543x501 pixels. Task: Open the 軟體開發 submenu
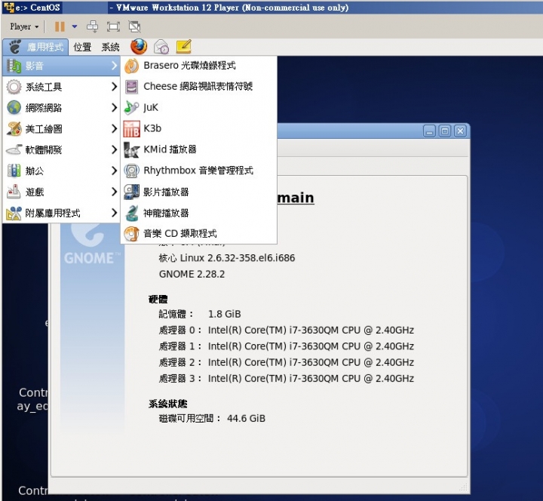[x=62, y=149]
